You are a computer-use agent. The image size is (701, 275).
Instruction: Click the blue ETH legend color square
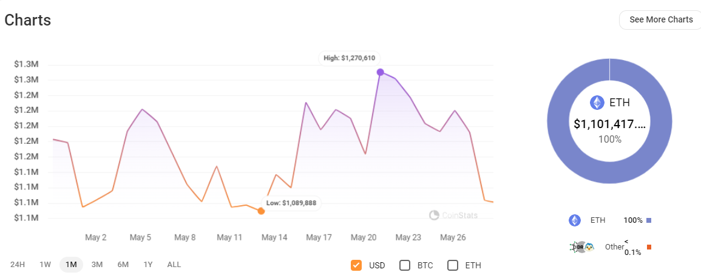649,220
